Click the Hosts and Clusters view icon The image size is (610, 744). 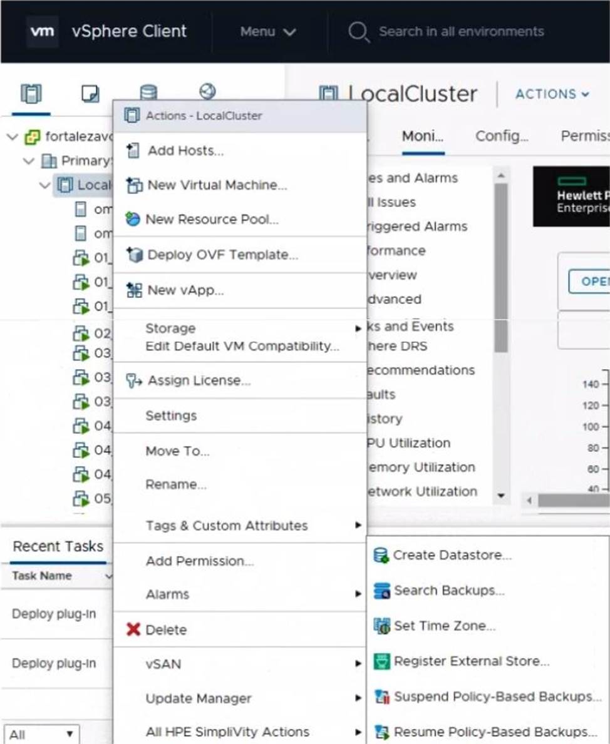31,94
